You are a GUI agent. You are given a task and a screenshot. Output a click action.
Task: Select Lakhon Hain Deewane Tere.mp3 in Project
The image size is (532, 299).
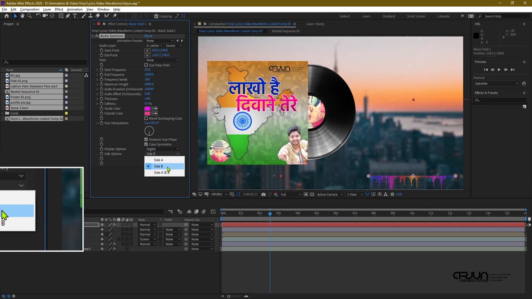click(x=34, y=86)
